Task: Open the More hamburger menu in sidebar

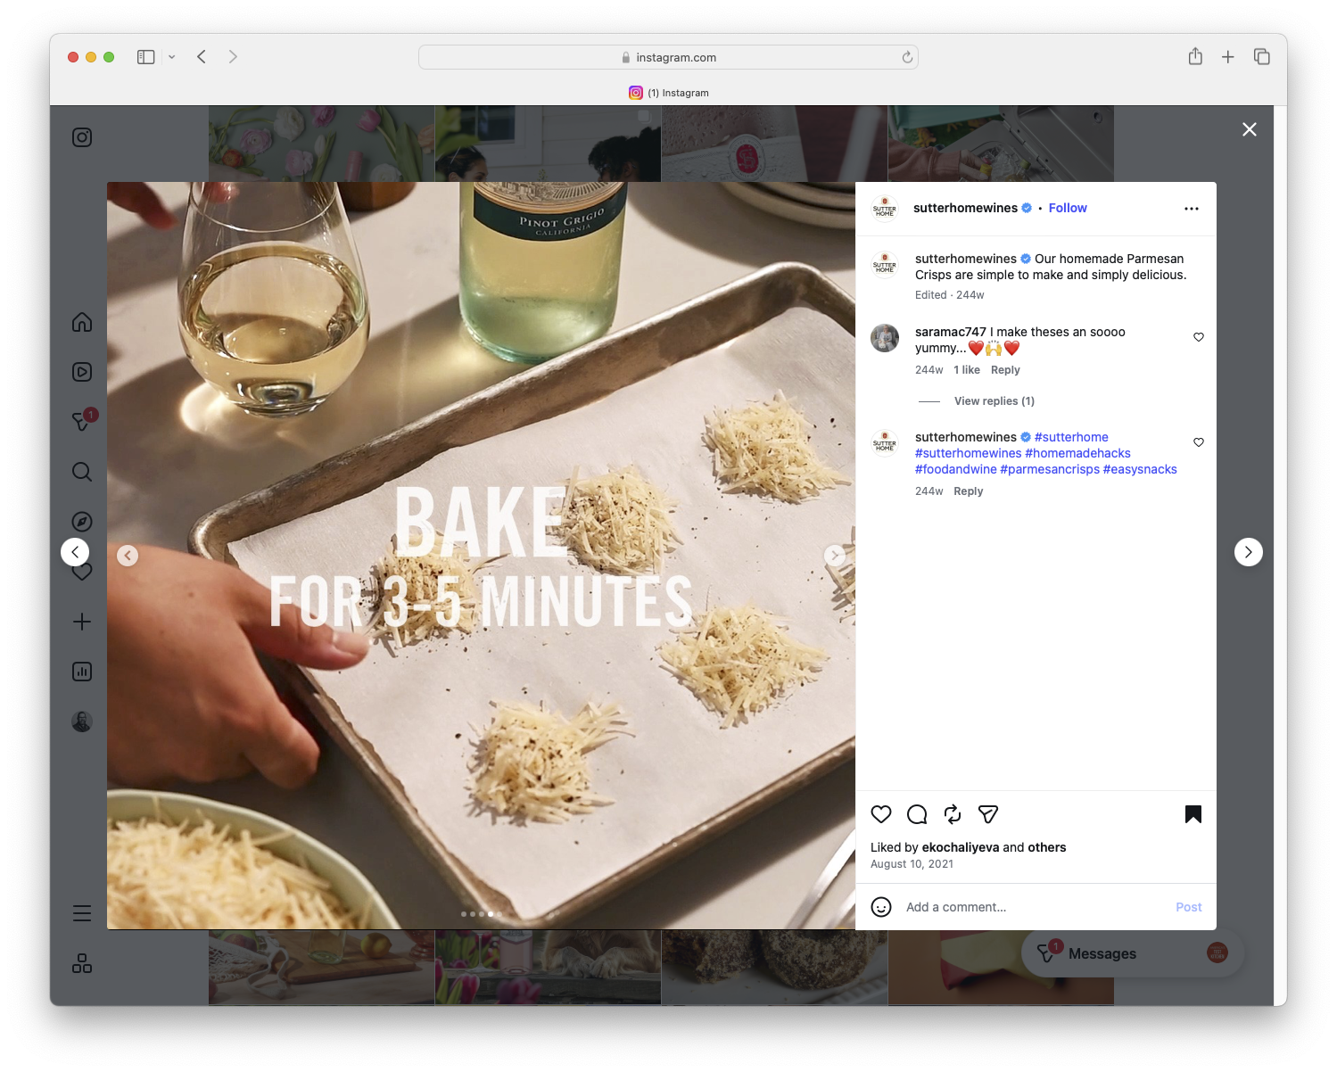Action: [x=82, y=913]
